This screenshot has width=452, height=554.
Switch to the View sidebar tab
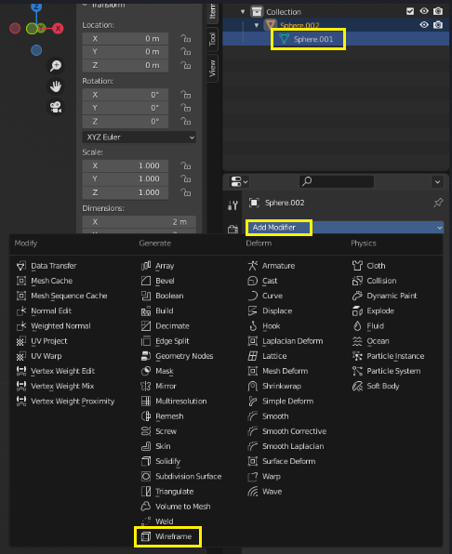[x=212, y=68]
